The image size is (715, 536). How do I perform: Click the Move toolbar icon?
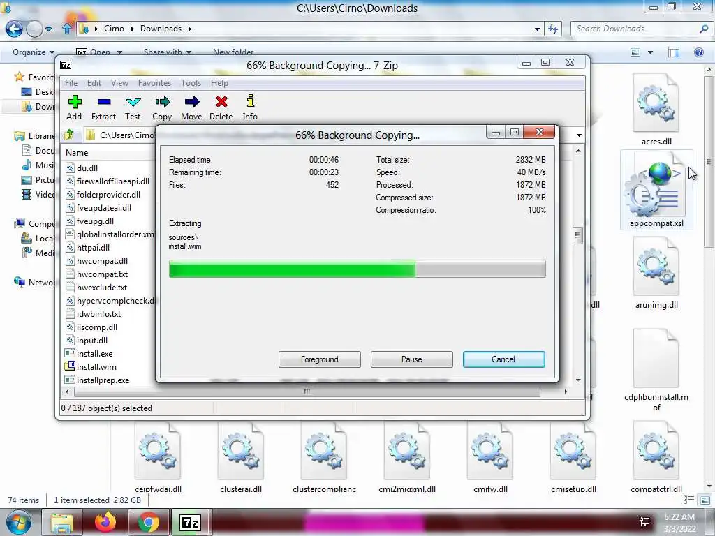tap(191, 107)
